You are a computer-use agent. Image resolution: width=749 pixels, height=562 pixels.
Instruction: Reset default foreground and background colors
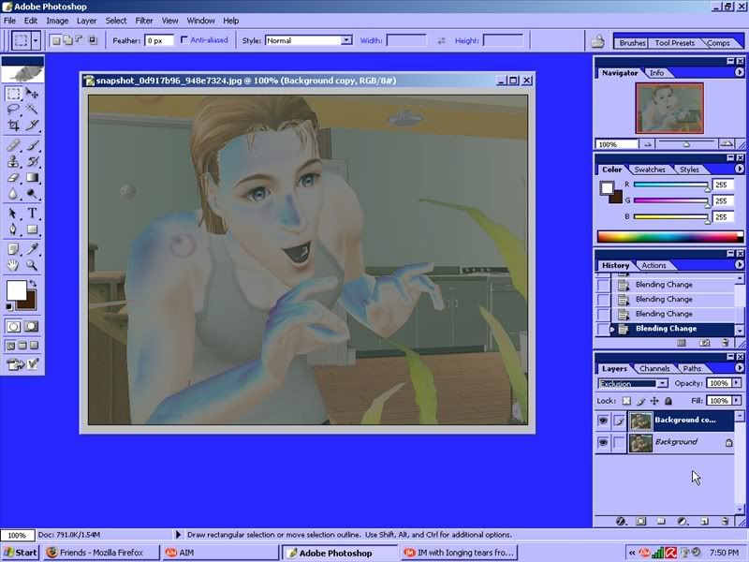pos(9,307)
